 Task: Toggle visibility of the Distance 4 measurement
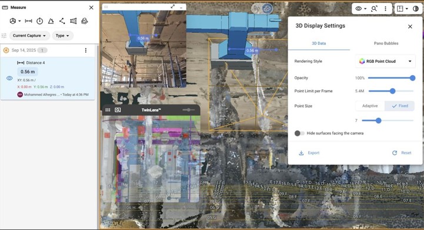click(x=9, y=78)
